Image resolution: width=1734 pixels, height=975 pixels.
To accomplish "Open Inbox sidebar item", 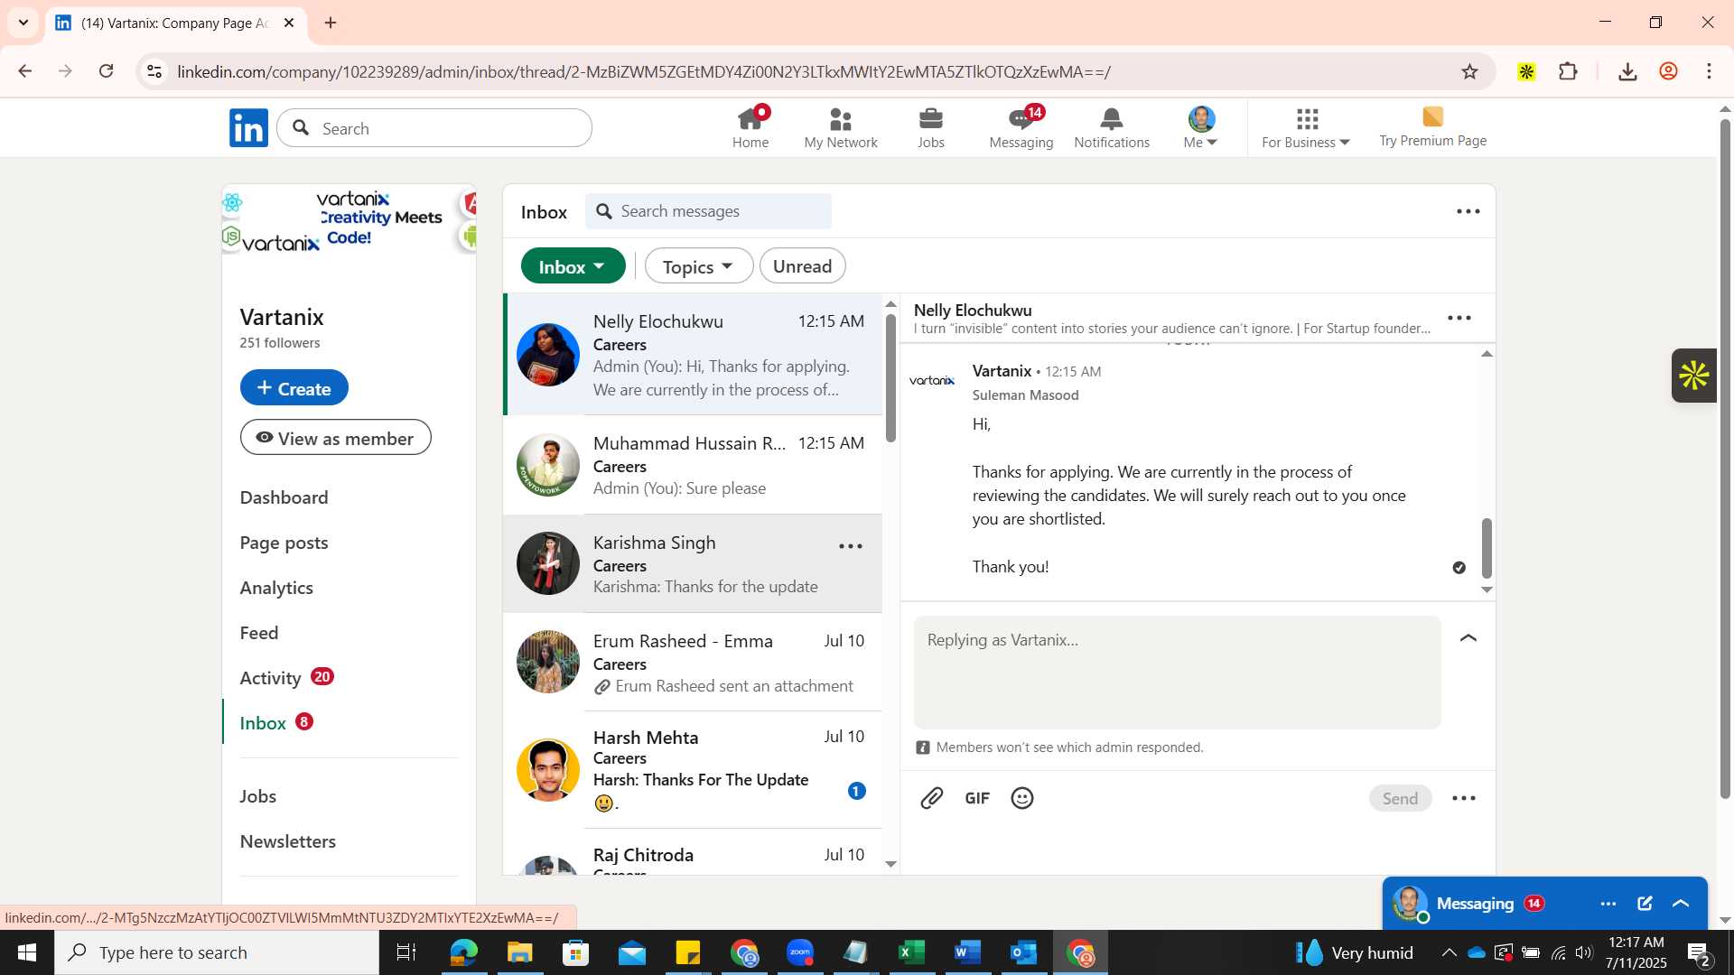I will pyautogui.click(x=276, y=723).
